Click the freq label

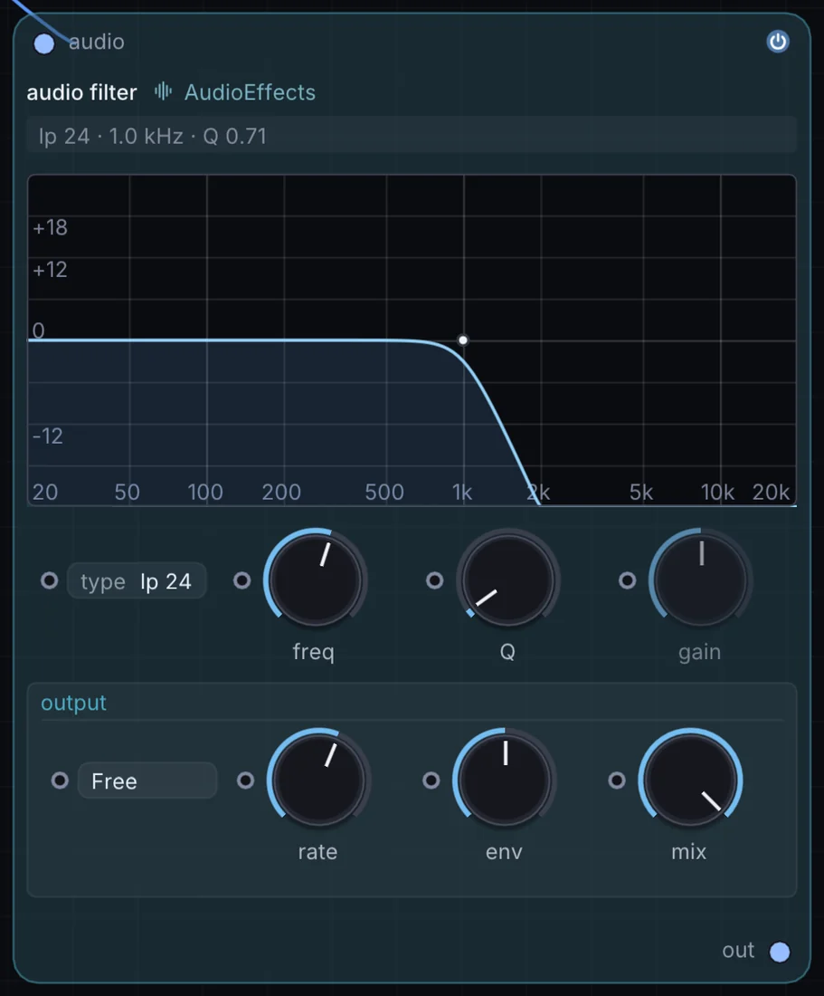[x=313, y=652]
